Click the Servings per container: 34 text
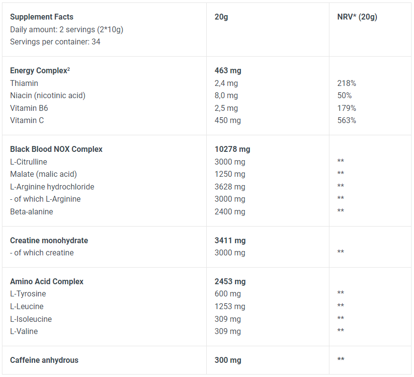 point(55,42)
